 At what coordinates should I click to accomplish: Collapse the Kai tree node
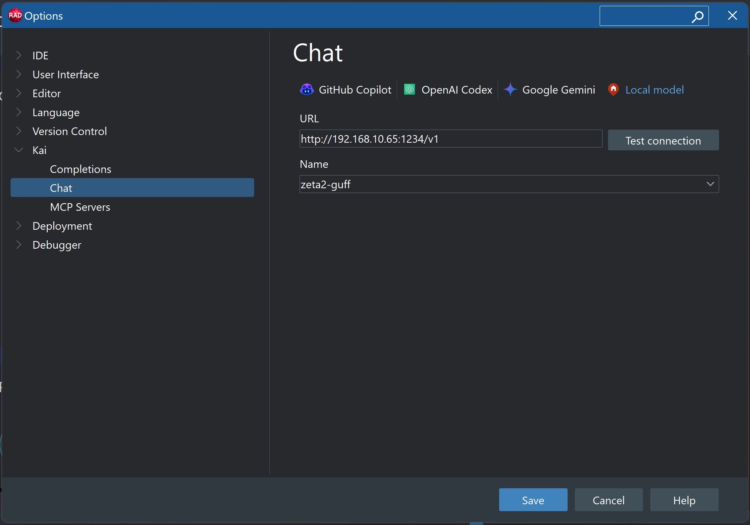[19, 150]
